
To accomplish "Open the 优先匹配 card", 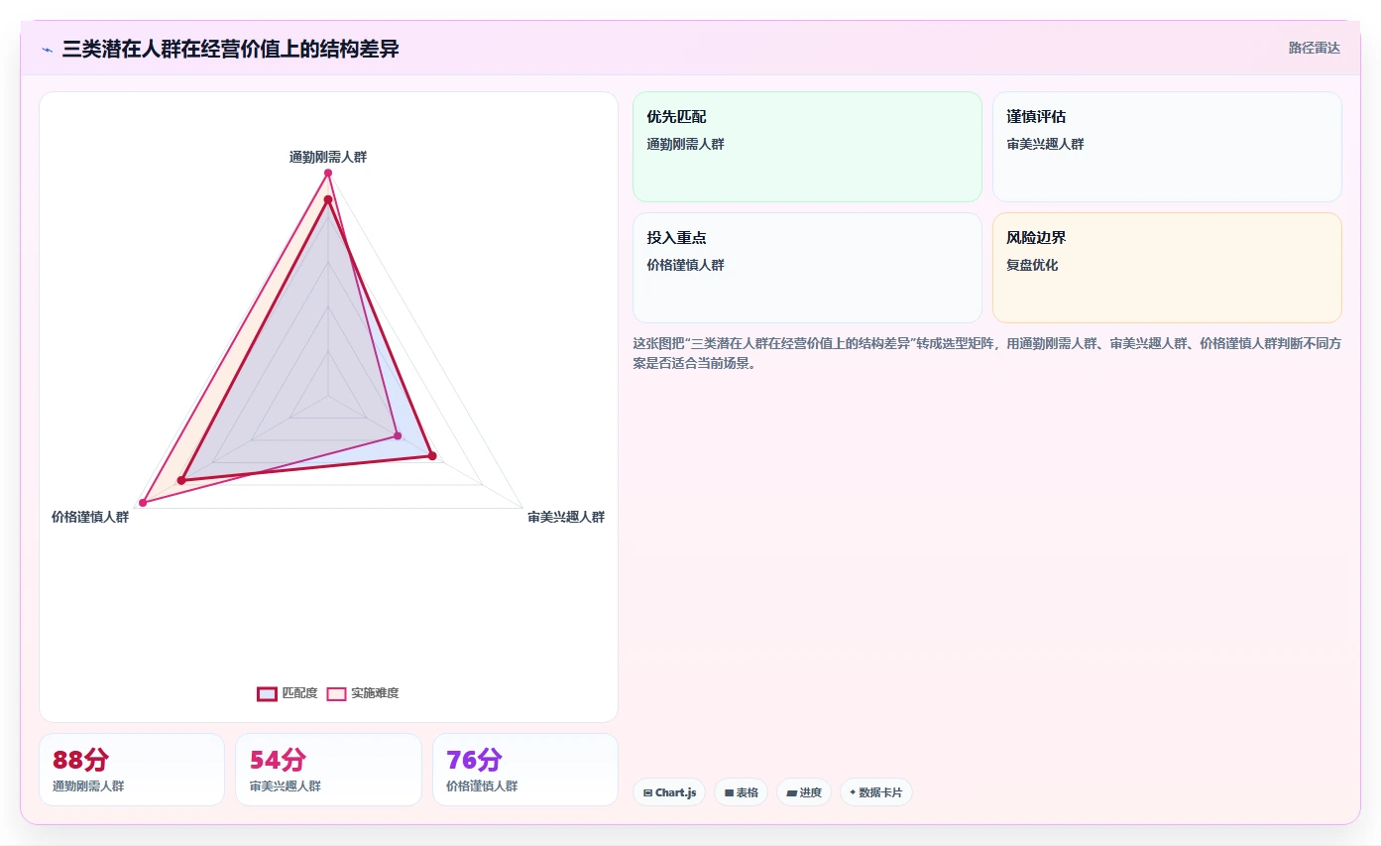I will pyautogui.click(x=807, y=147).
